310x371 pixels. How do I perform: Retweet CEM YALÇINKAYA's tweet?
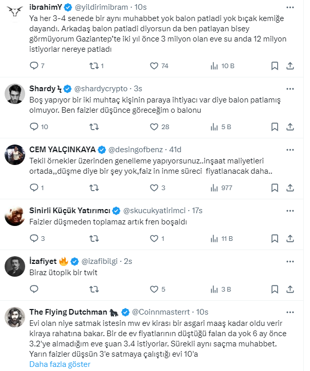pos(94,188)
